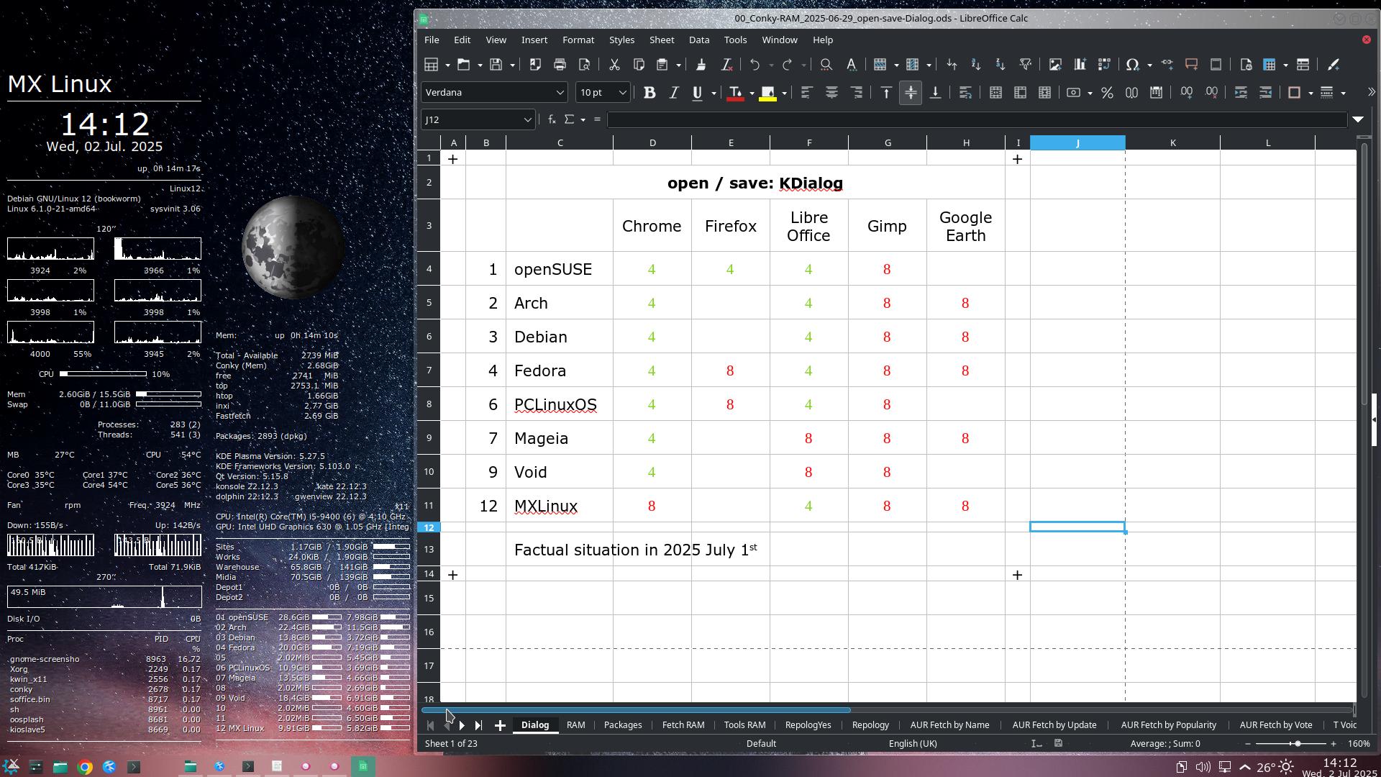Viewport: 1381px width, 777px height.
Task: Toggle Center Horizontally alignment
Action: tap(831, 93)
